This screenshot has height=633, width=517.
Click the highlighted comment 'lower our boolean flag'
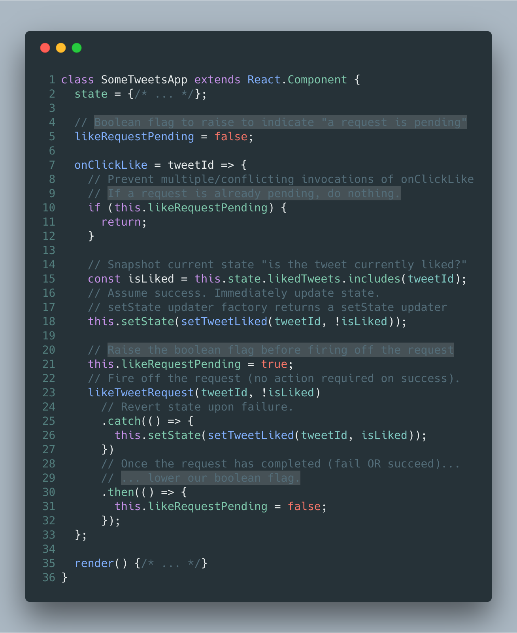click(211, 478)
